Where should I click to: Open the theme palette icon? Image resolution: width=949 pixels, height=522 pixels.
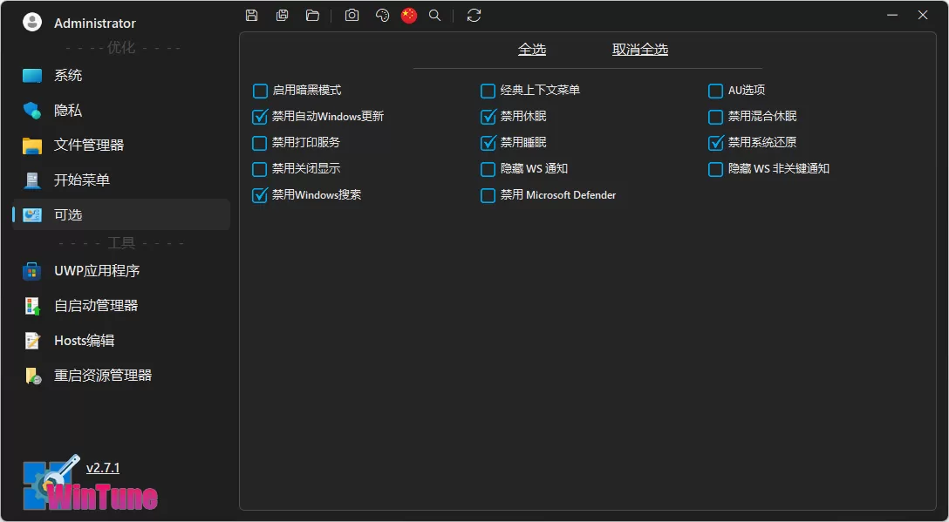pyautogui.click(x=382, y=15)
